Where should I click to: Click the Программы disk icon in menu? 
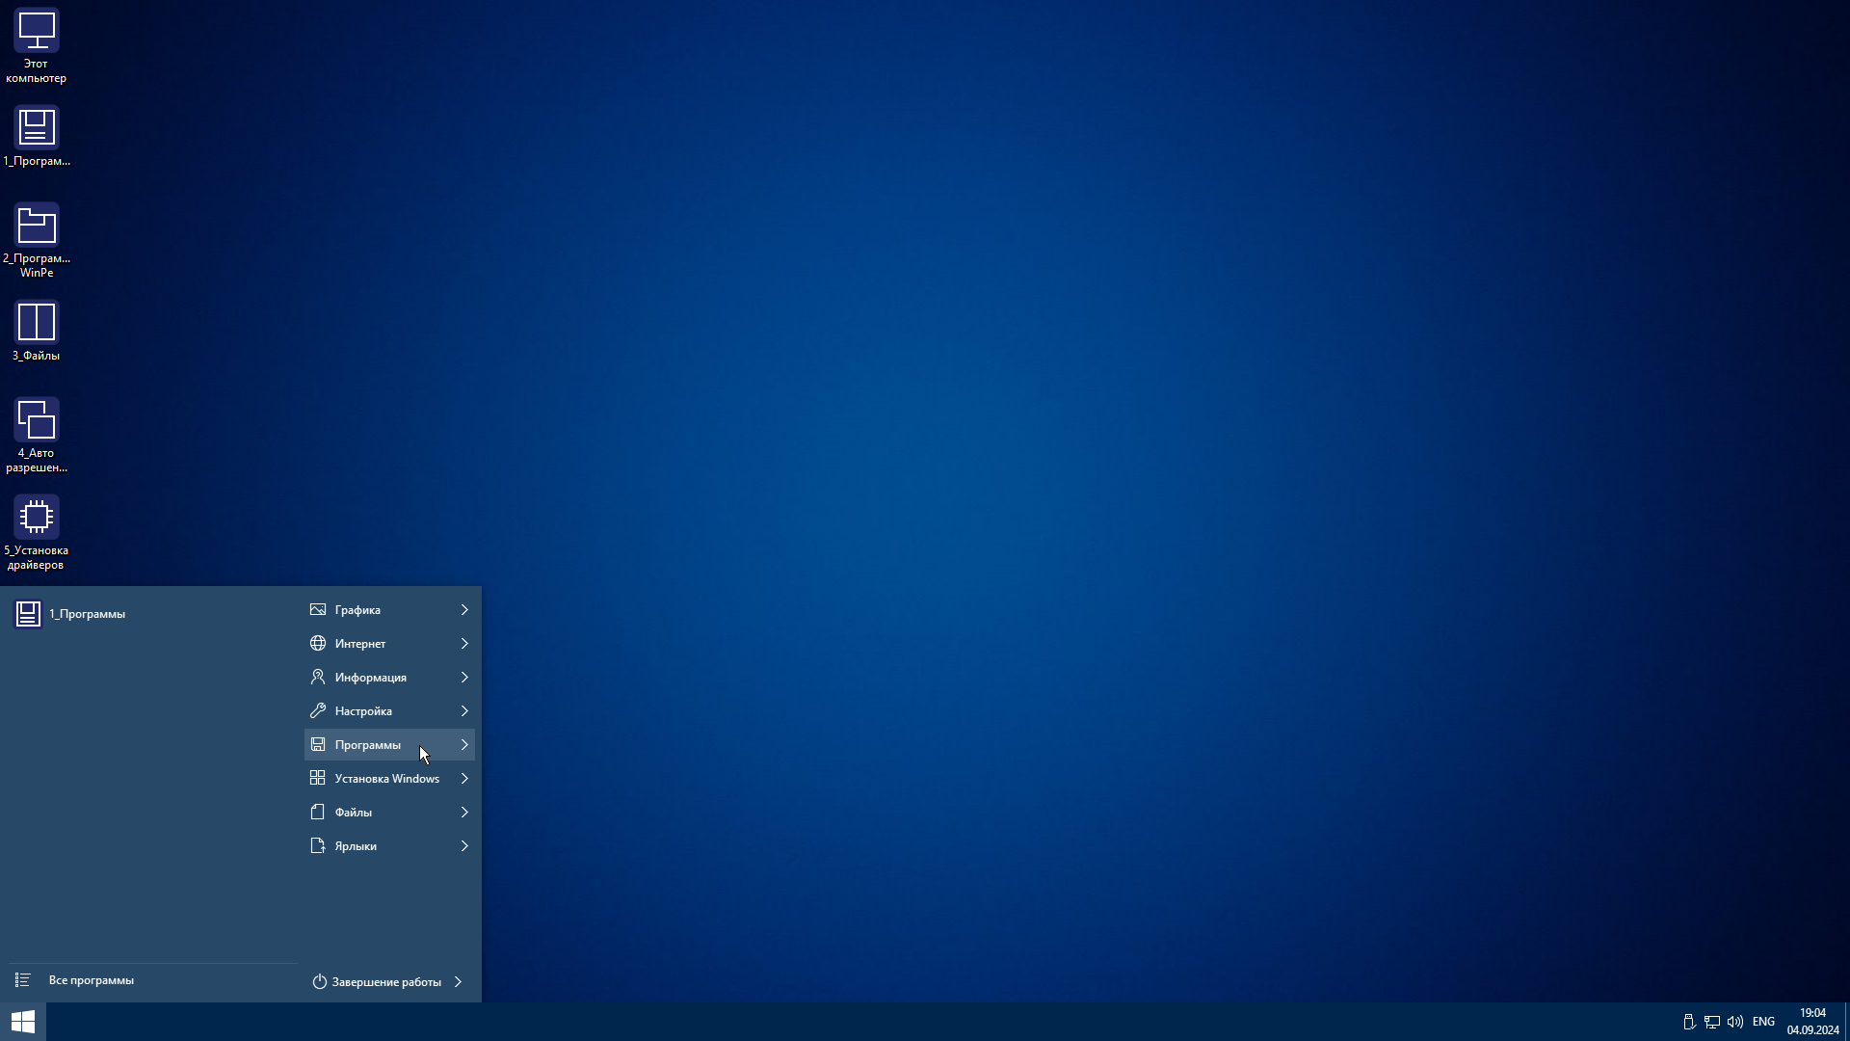tap(318, 745)
